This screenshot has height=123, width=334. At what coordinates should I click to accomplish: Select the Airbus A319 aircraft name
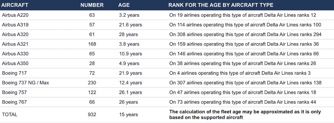[15, 25]
